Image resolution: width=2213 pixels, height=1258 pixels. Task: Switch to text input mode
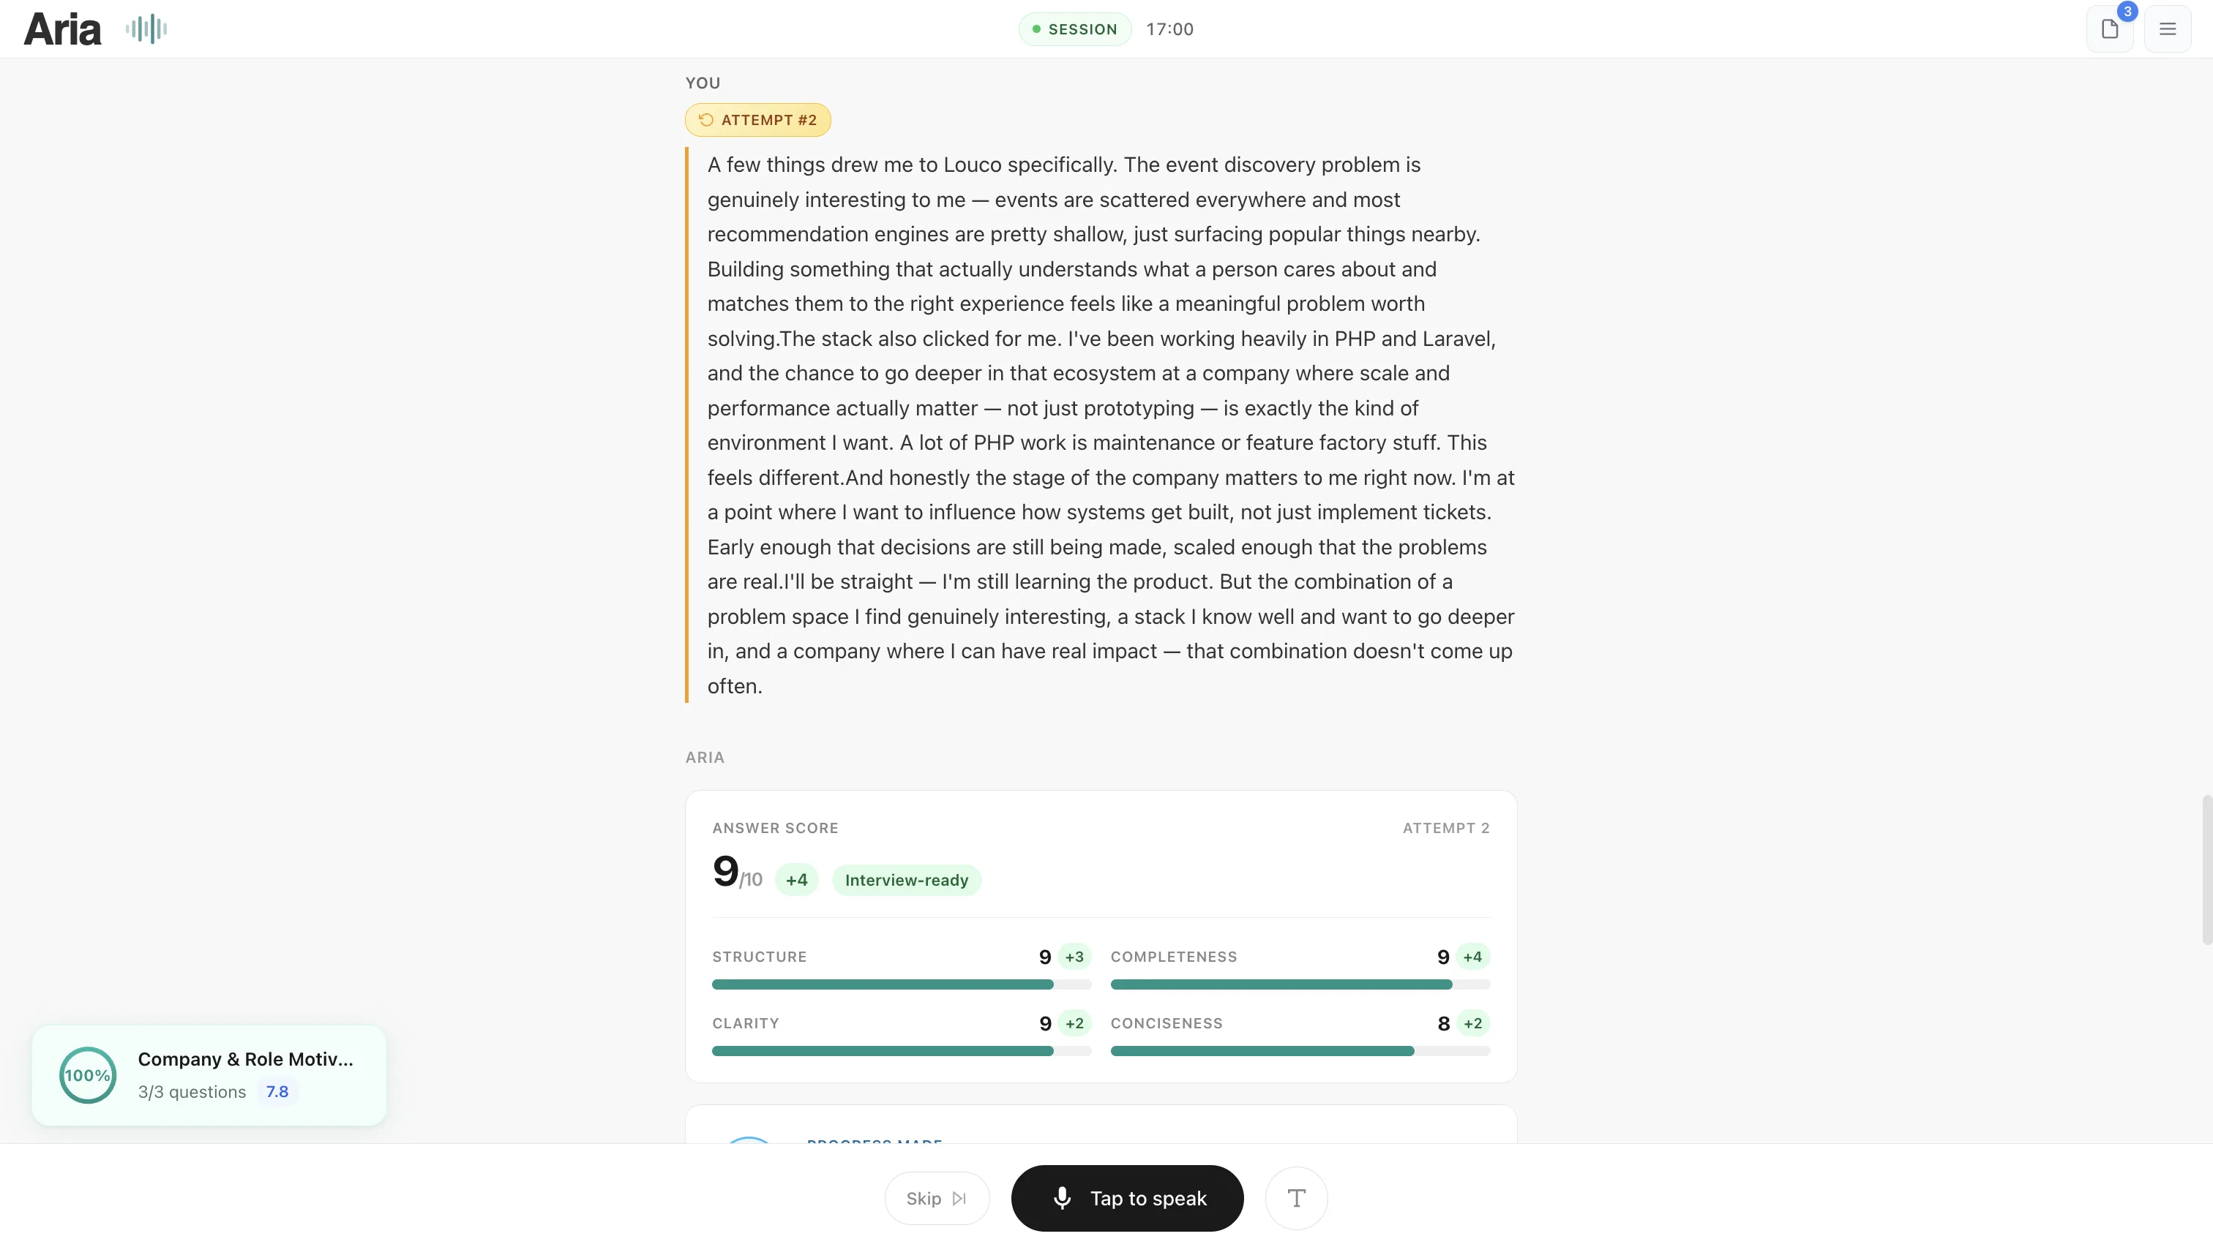(x=1296, y=1197)
